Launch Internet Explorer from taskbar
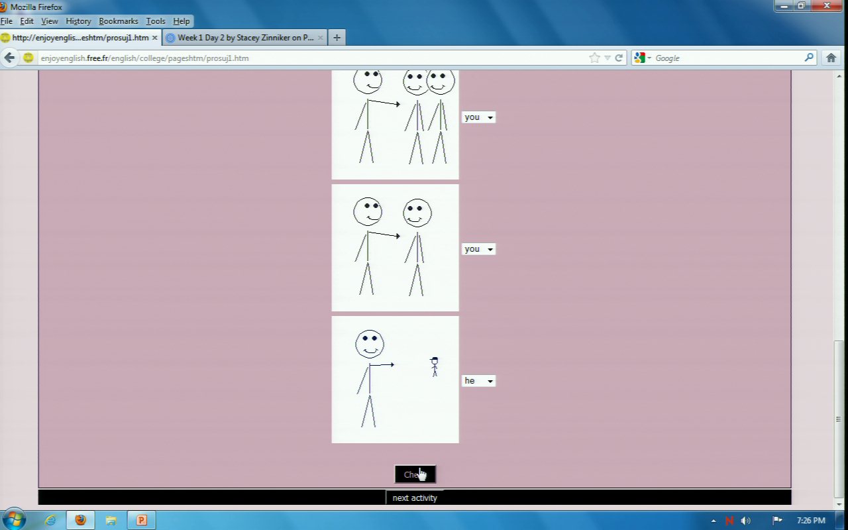 coord(50,520)
